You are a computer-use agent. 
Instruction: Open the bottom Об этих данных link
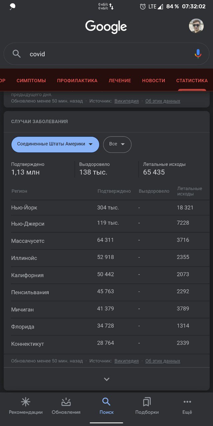(163, 361)
